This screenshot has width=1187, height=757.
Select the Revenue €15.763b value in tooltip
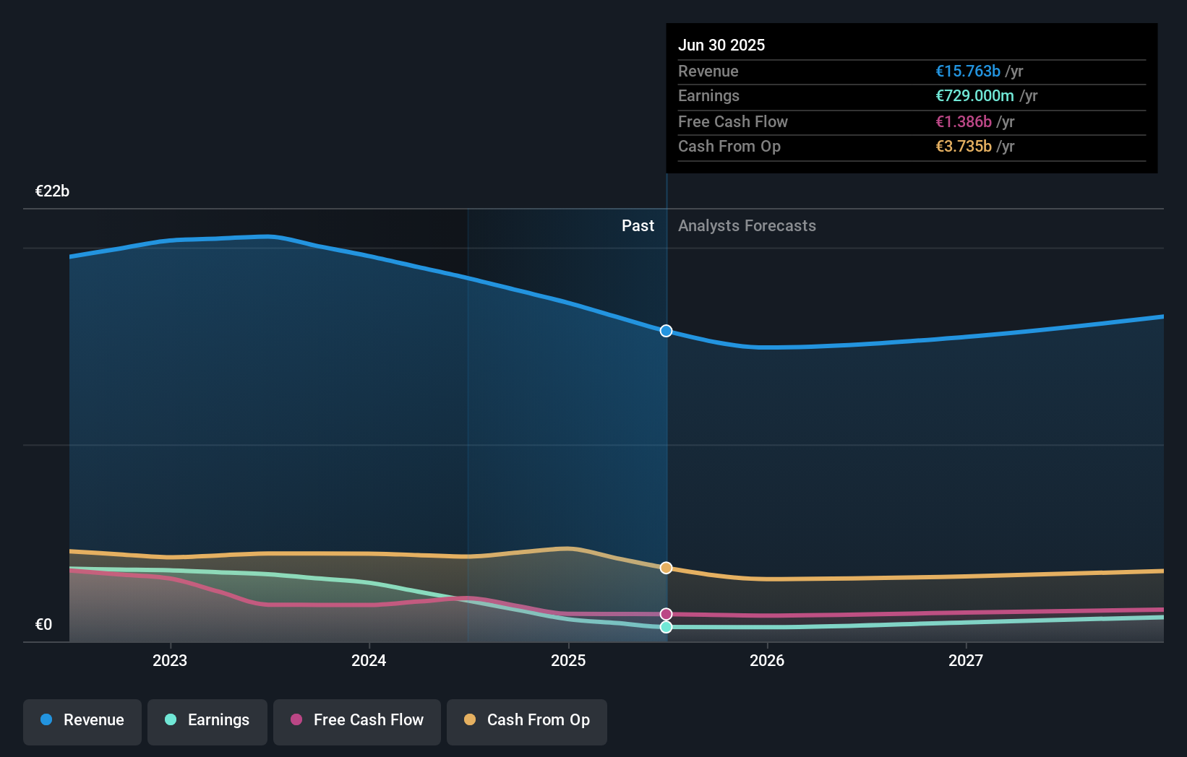point(968,71)
